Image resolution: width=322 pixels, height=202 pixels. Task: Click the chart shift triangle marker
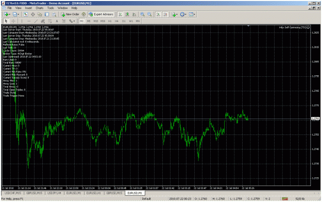click(x=248, y=26)
